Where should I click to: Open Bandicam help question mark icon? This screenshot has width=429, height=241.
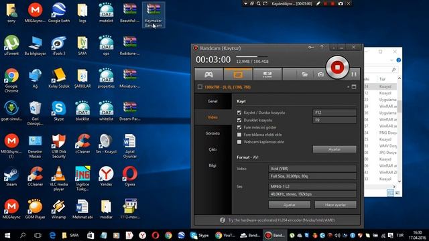322,48
